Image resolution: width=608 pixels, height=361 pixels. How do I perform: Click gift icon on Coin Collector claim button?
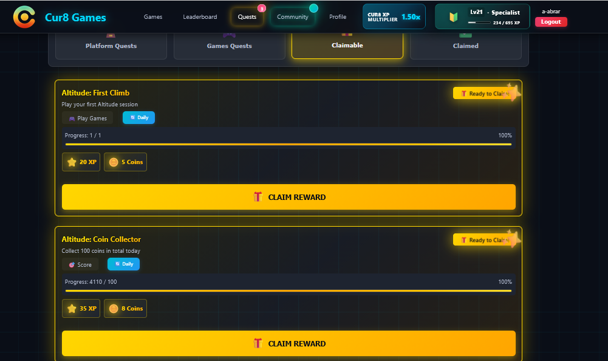point(258,343)
